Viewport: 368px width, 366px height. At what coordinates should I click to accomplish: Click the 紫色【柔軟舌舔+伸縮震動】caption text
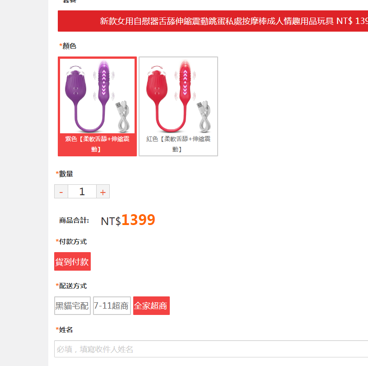pos(97,144)
